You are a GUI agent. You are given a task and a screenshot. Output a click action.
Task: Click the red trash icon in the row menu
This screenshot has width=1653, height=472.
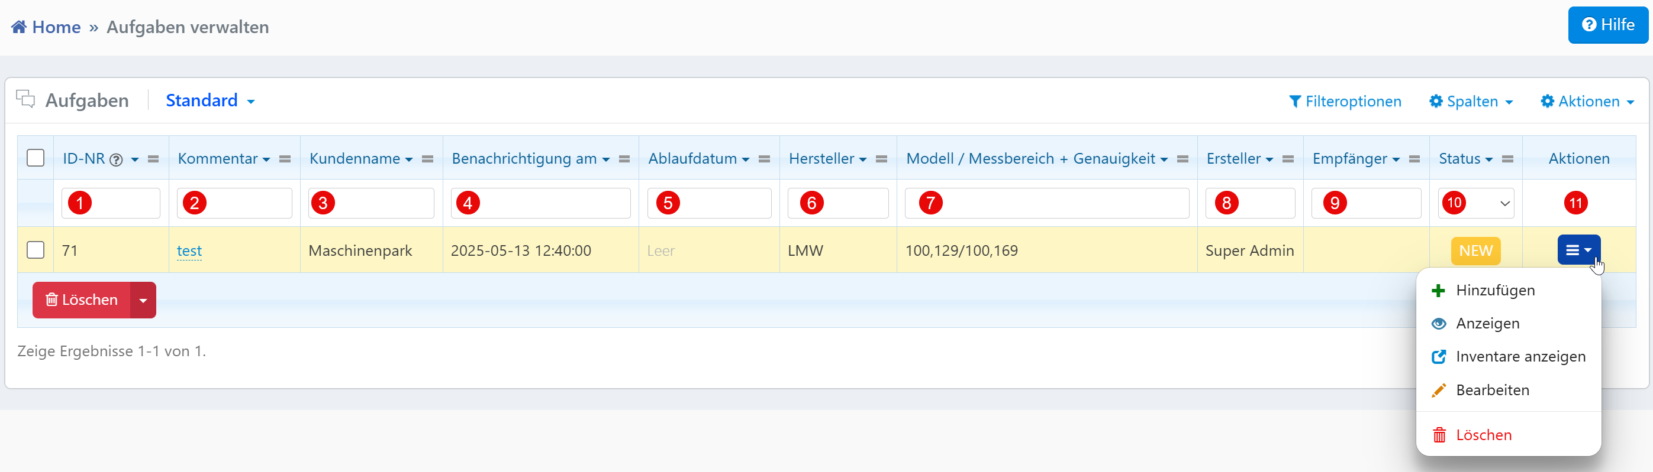1439,435
